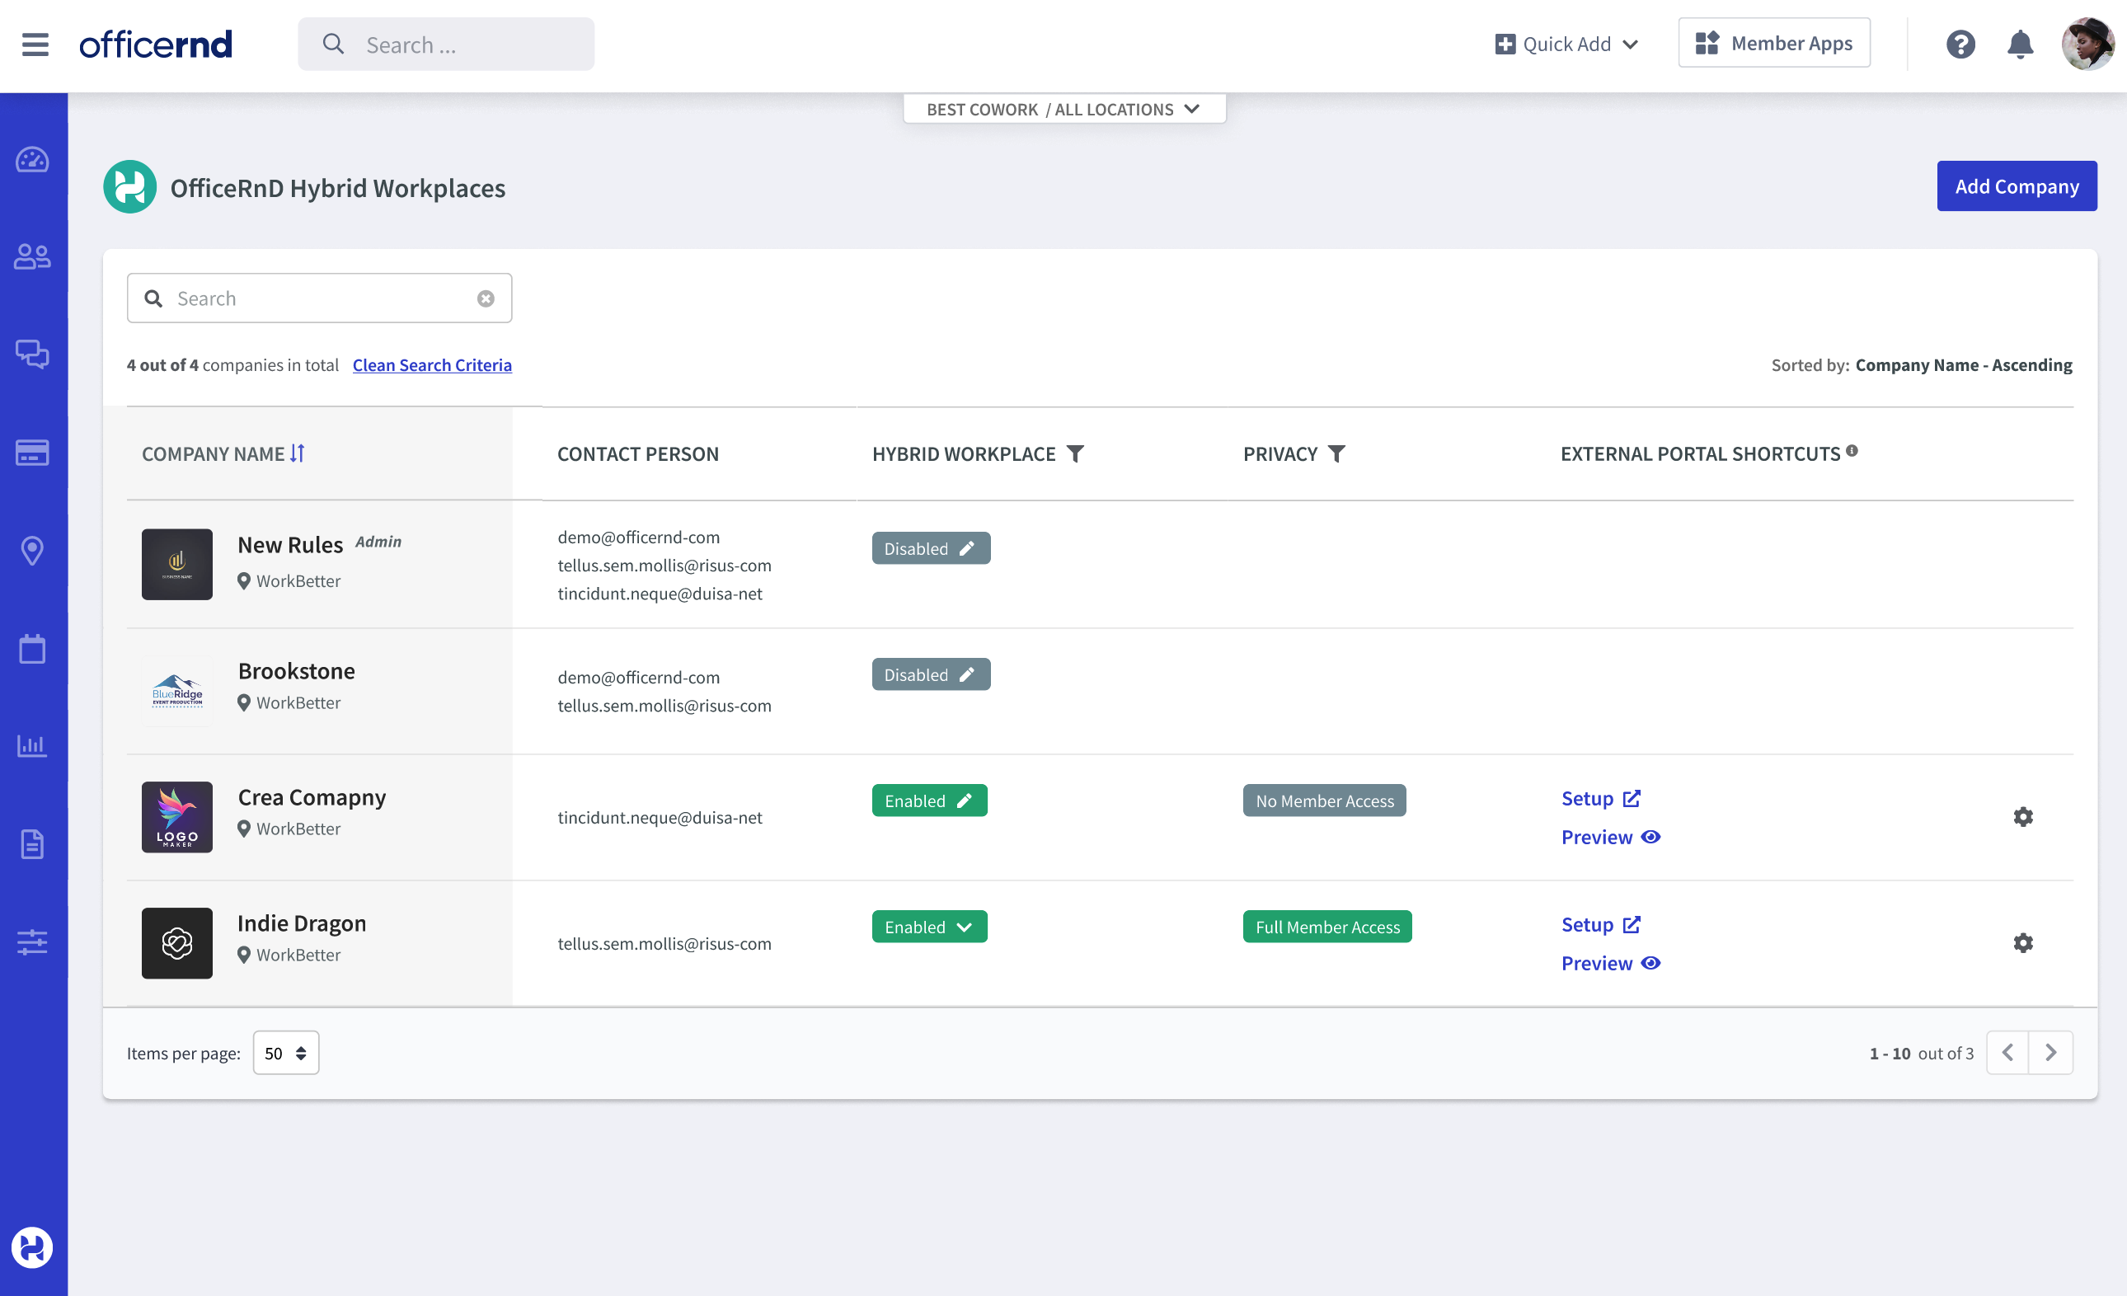Go to previous page

(2008, 1054)
